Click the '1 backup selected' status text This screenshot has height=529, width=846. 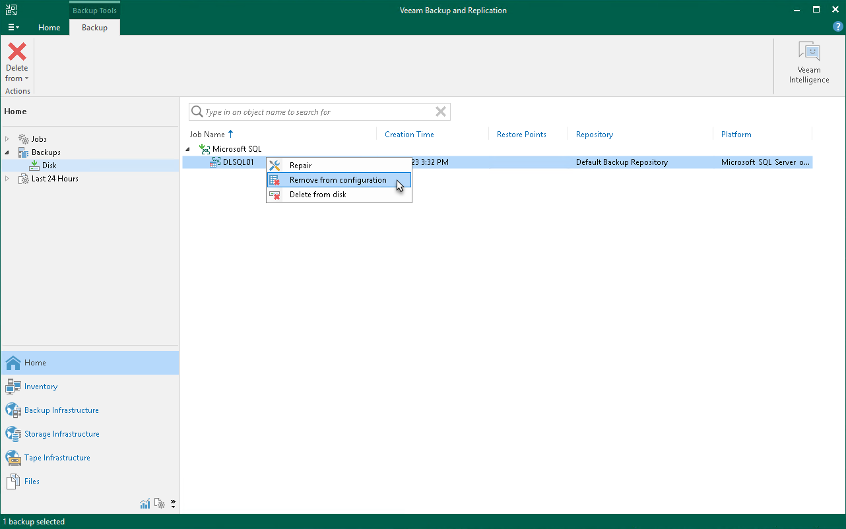pyautogui.click(x=34, y=522)
